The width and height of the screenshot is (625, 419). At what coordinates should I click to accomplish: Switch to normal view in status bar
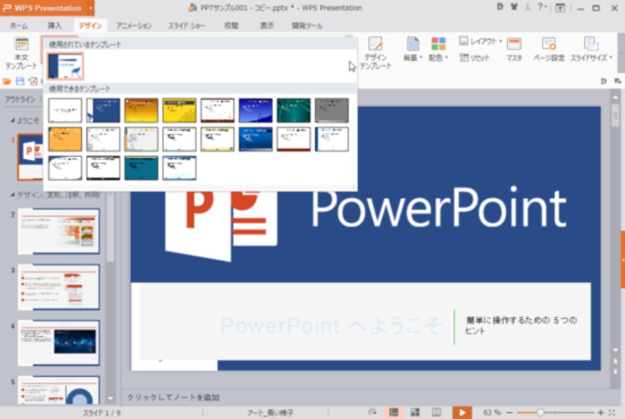pyautogui.click(x=395, y=412)
